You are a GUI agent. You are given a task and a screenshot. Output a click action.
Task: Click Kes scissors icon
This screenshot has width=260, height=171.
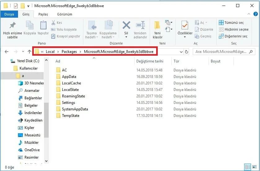[53, 23]
